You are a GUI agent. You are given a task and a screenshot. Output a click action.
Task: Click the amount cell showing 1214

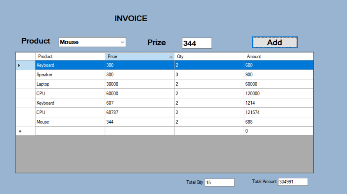point(278,103)
